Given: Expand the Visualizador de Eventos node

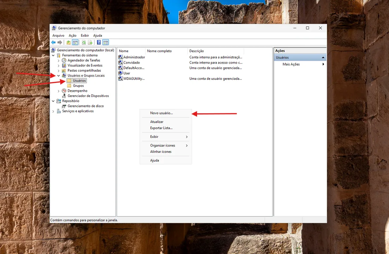Looking at the screenshot, I should [59, 66].
